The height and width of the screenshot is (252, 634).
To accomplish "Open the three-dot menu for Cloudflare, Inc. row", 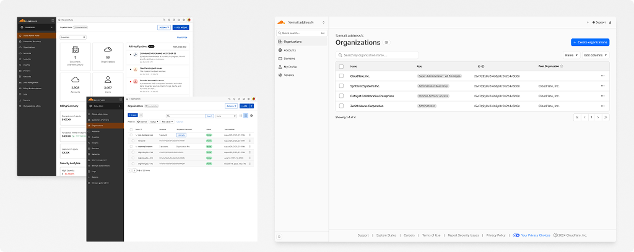I will (x=602, y=76).
